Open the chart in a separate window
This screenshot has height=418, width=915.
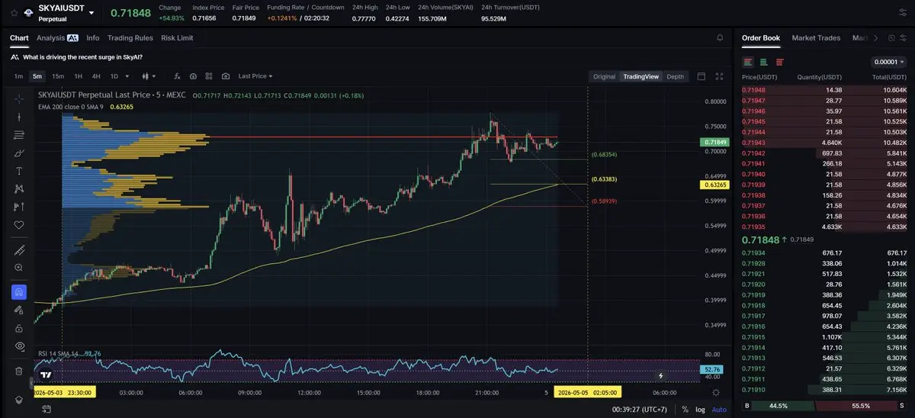coord(701,76)
